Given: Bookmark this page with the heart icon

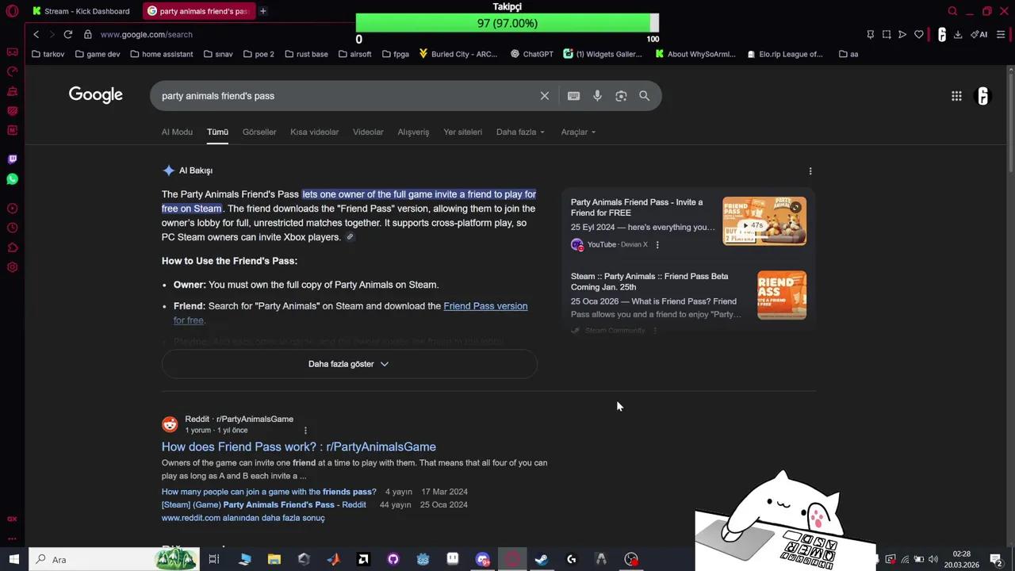Looking at the screenshot, I should click(x=919, y=34).
